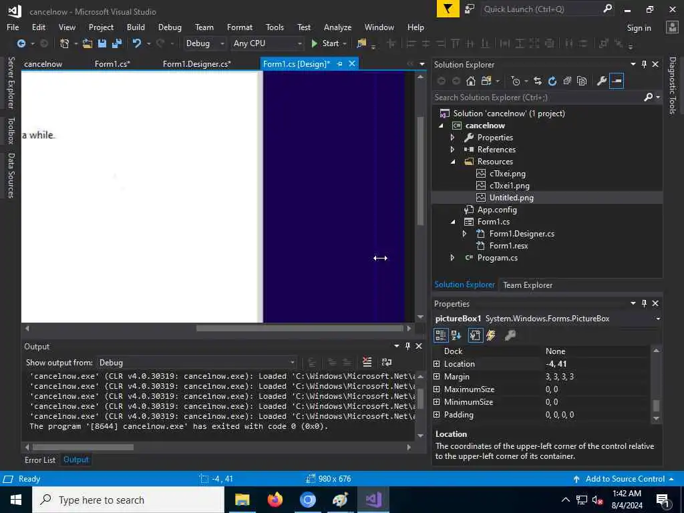Viewport: 684px width, 513px height.
Task: Expand the References node in Solution Explorer
Action: [452, 149]
